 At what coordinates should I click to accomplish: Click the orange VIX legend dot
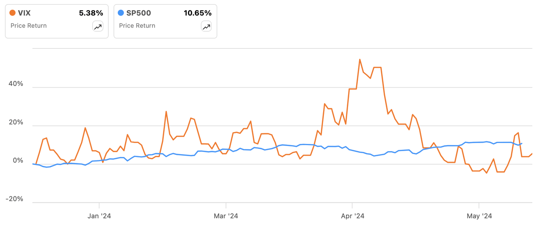[13, 13]
